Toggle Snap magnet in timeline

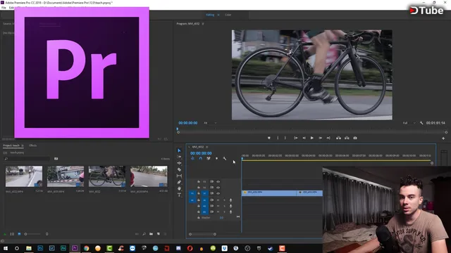pyautogui.click(x=200, y=158)
